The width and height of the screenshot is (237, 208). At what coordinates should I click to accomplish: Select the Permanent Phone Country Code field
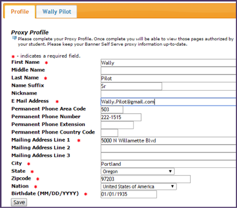109,133
